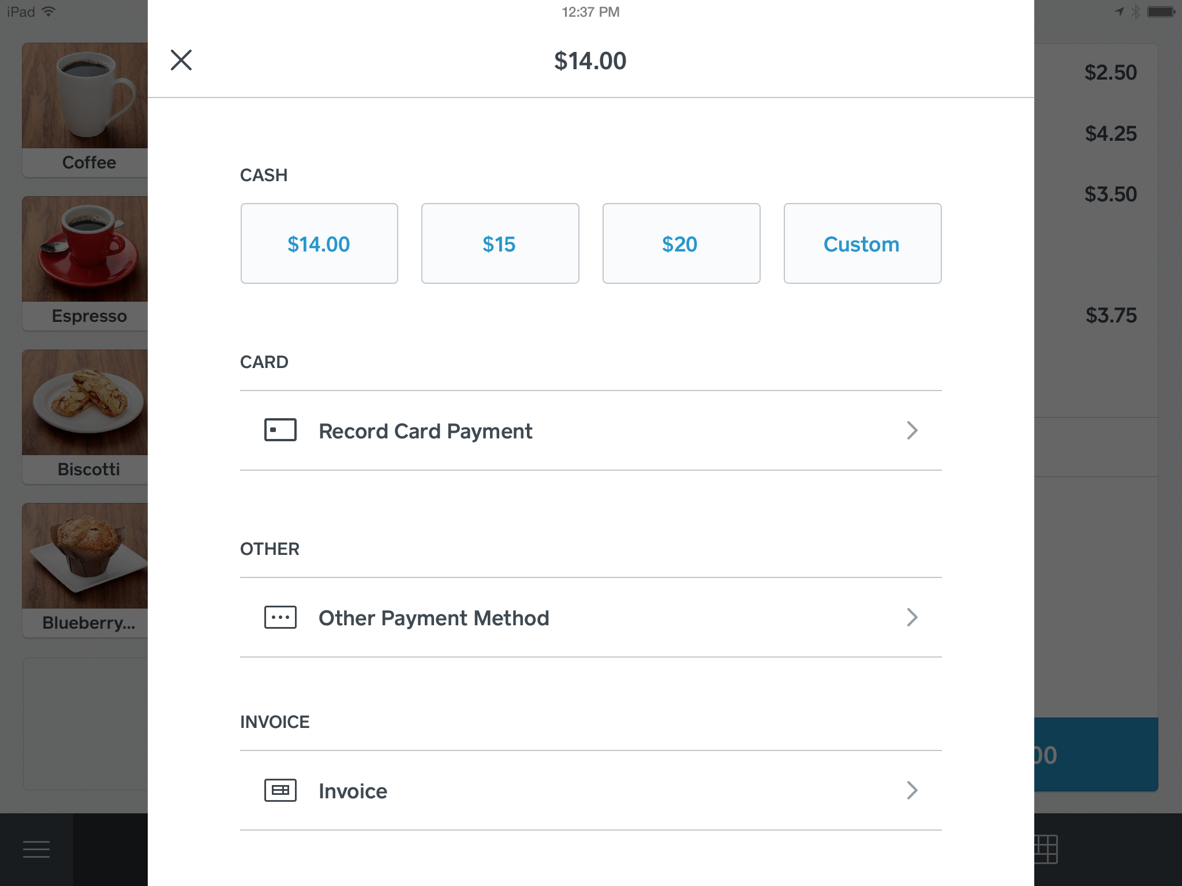Enter a Custom cash amount
Image resolution: width=1182 pixels, height=886 pixels.
coord(862,243)
